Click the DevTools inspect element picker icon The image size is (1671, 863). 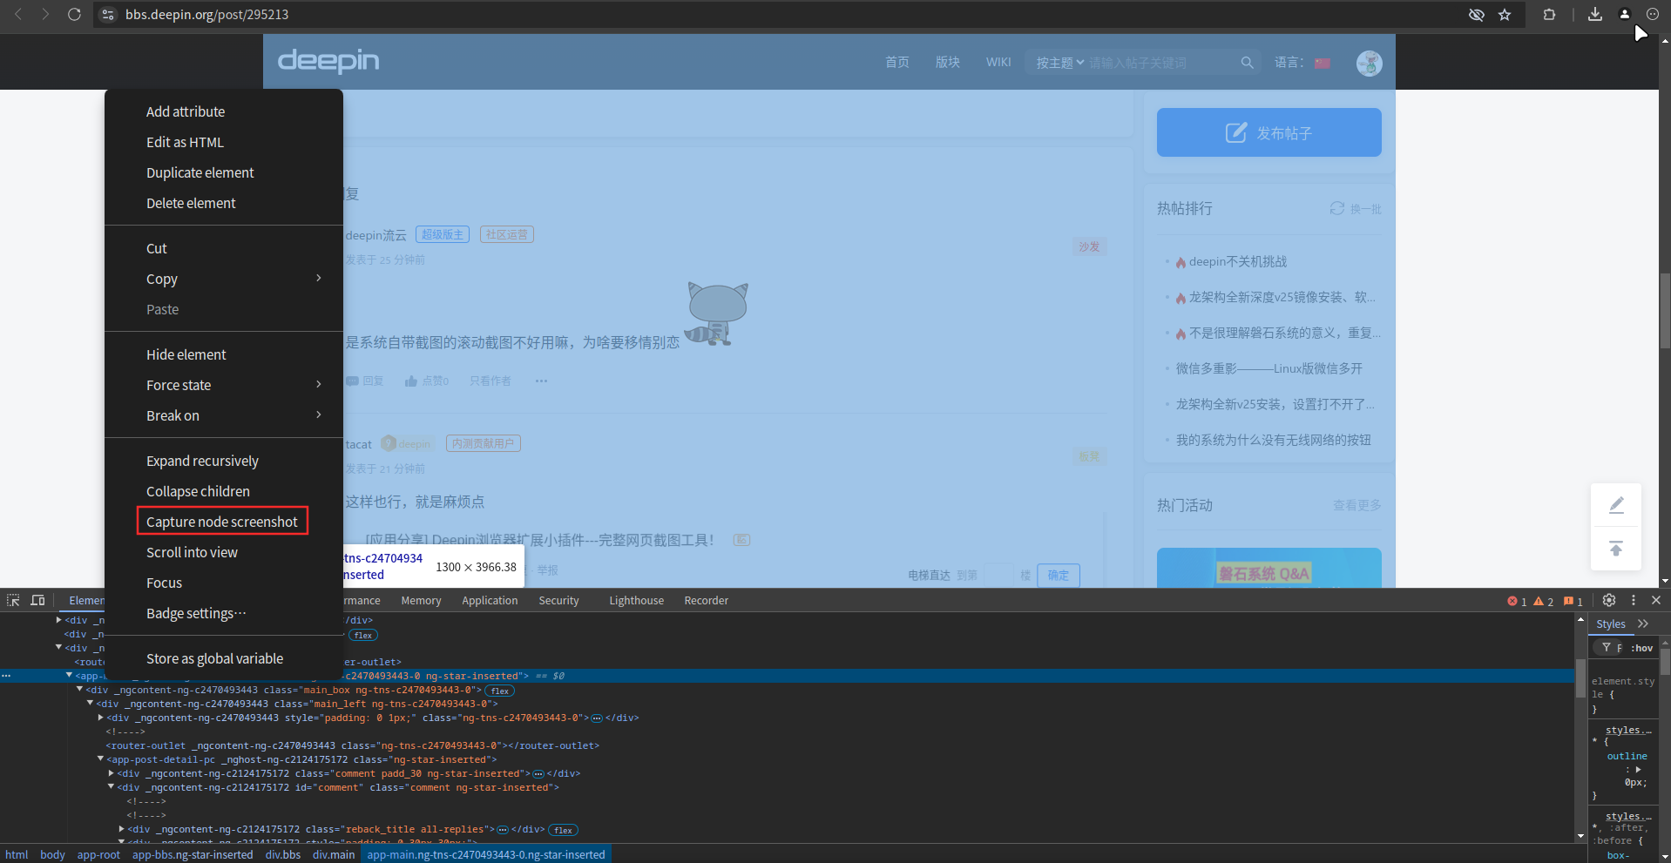click(13, 600)
